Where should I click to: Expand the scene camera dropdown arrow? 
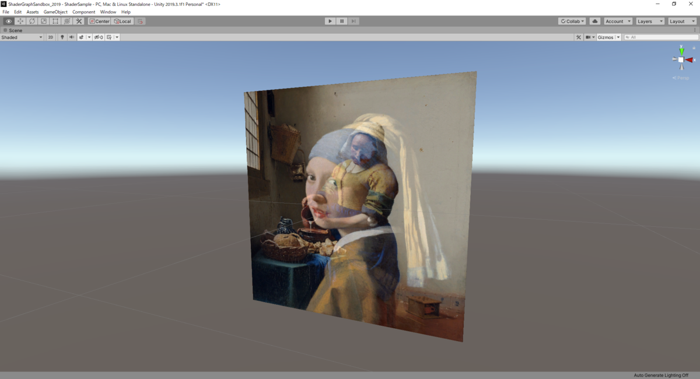[594, 37]
